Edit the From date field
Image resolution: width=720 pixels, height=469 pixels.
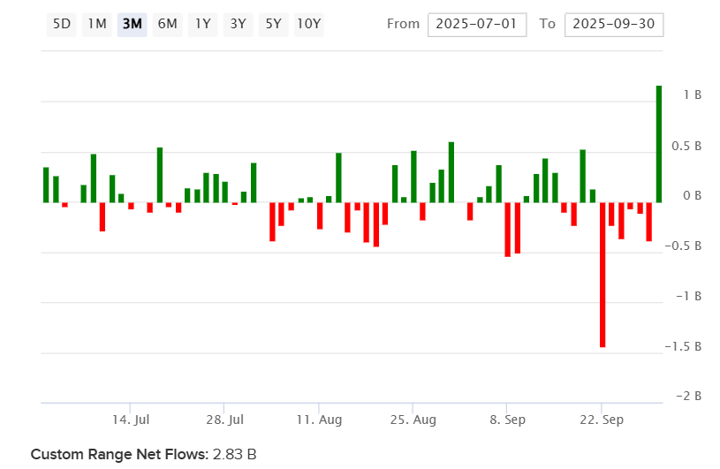tap(477, 24)
